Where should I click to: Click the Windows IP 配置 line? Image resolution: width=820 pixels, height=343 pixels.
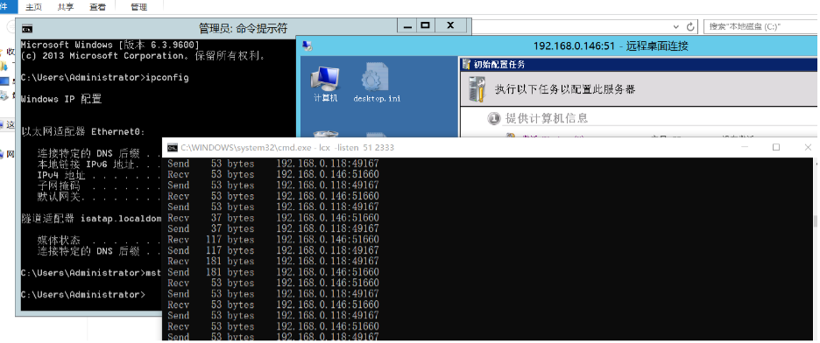pyautogui.click(x=61, y=99)
